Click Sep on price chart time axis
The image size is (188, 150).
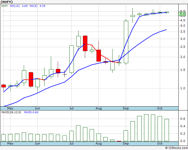pyautogui.click(x=126, y=108)
